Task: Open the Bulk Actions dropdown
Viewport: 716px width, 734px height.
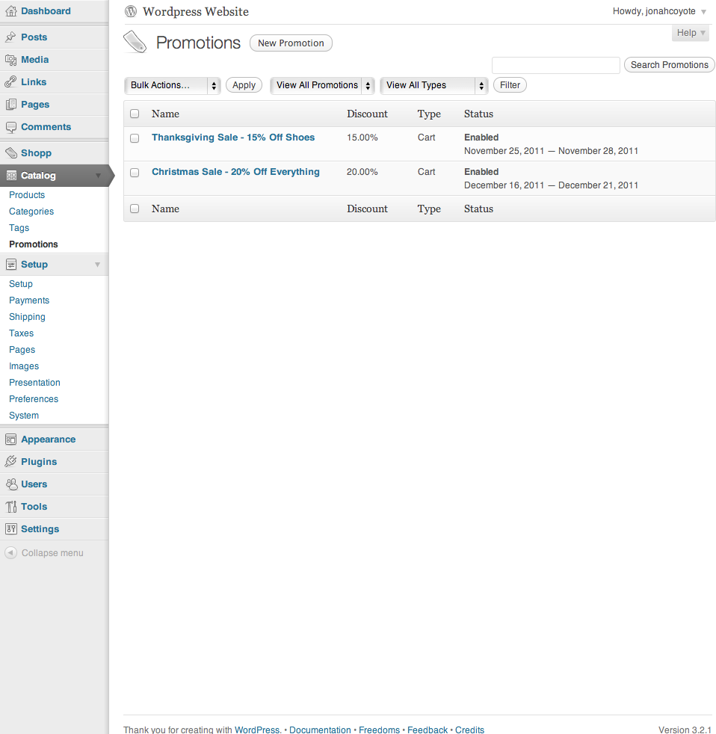Action: tap(172, 85)
